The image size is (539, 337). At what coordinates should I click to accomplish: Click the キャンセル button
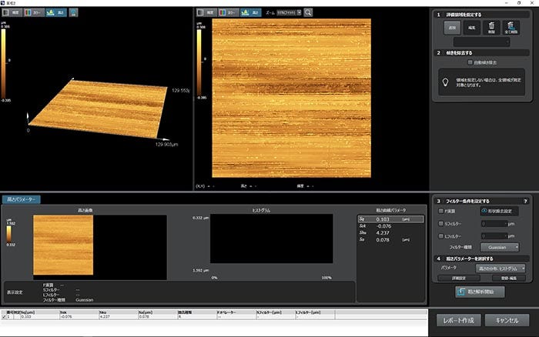coord(507,320)
